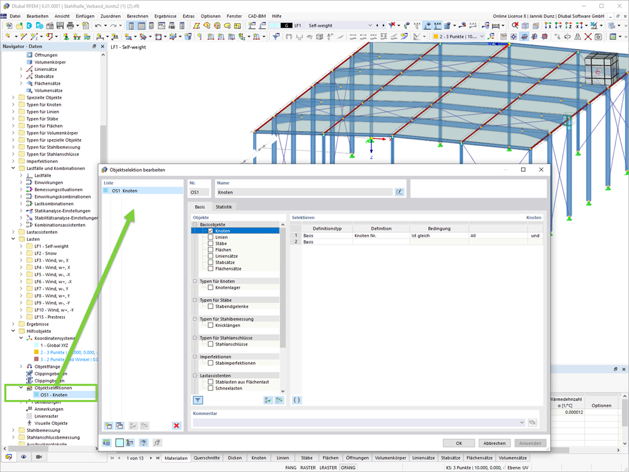Click the check all objects icon below Objekte
The height and width of the screenshot is (472, 629).
point(268,400)
